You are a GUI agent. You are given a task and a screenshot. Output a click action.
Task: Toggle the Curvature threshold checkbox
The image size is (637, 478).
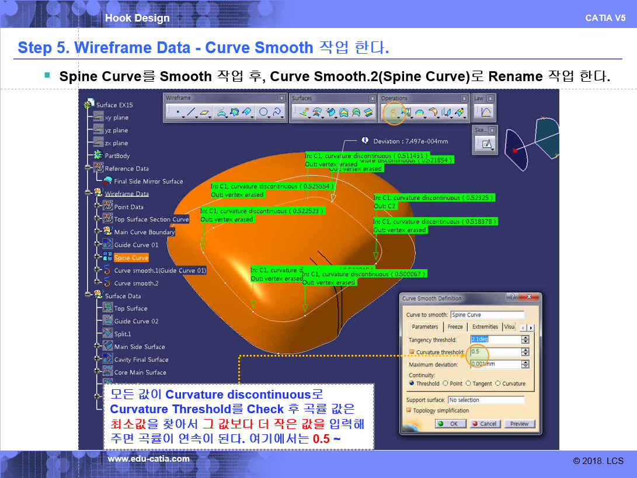click(x=412, y=352)
